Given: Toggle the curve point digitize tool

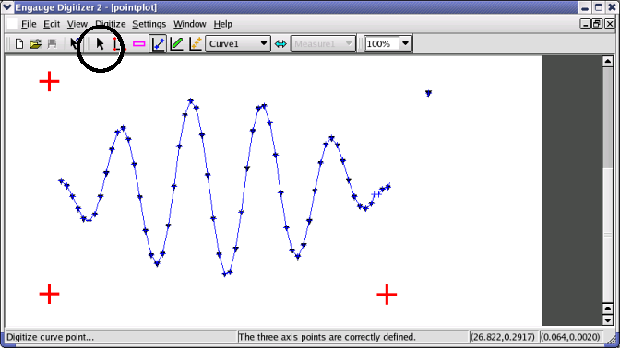Looking at the screenshot, I should pyautogui.click(x=158, y=44).
